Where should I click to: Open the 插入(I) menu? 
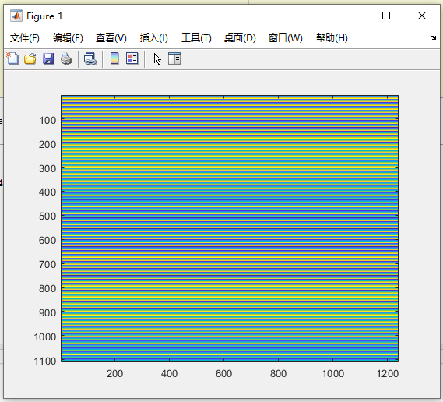pyautogui.click(x=154, y=38)
